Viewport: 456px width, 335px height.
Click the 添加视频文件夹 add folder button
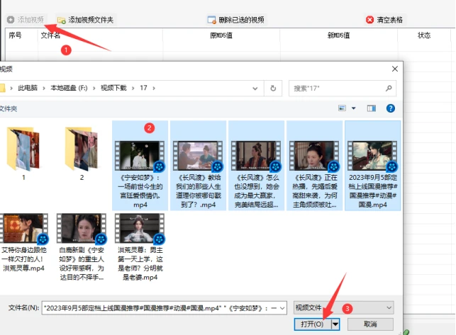tap(86, 20)
